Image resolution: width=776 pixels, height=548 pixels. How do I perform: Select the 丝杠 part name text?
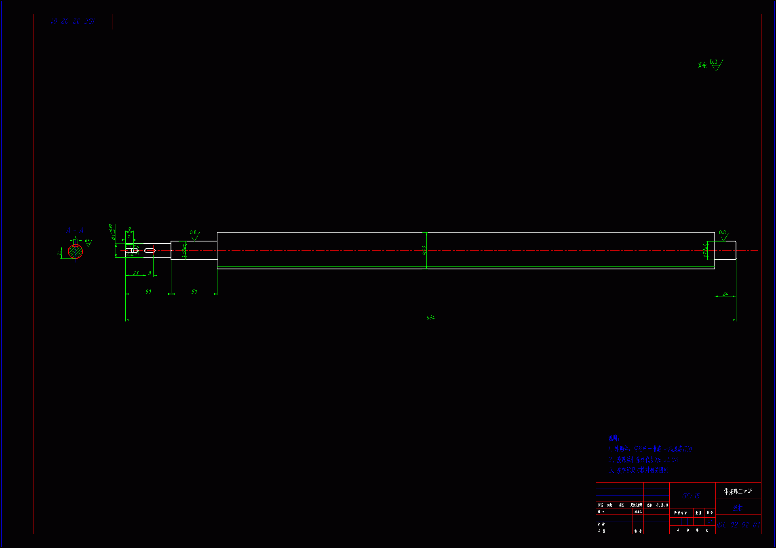click(738, 508)
